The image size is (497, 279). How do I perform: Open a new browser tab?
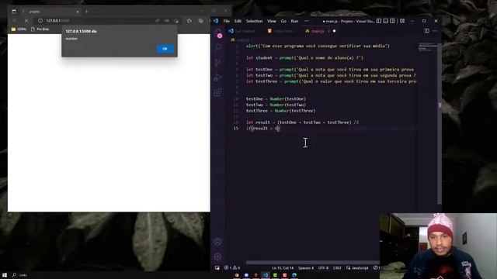[x=86, y=12]
